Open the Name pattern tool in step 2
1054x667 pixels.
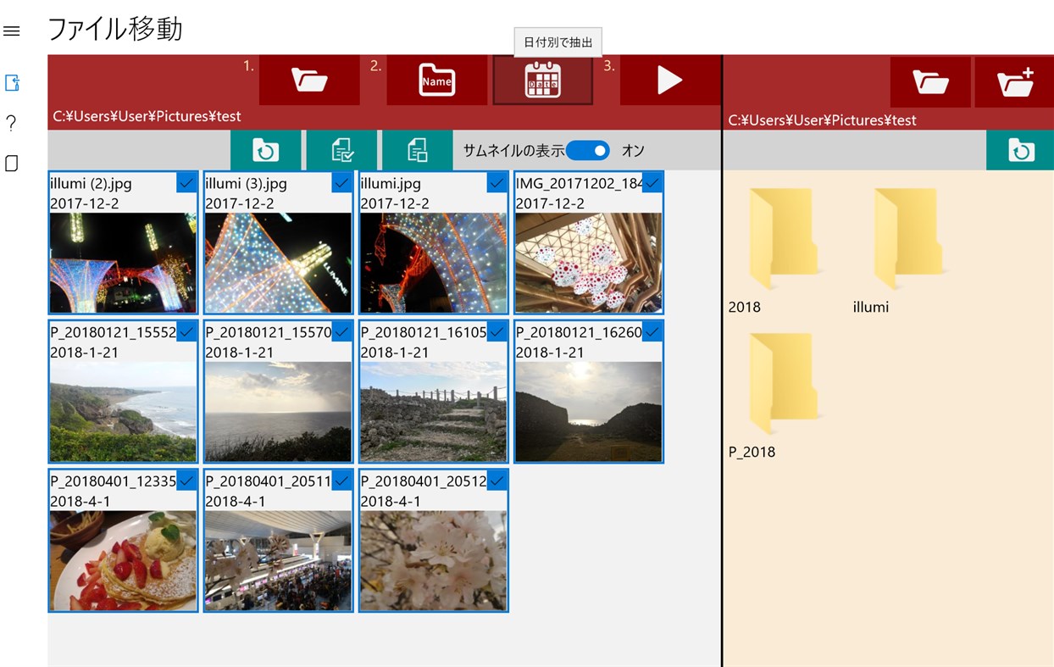point(436,81)
